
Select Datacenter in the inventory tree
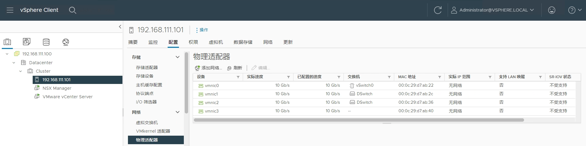click(41, 63)
